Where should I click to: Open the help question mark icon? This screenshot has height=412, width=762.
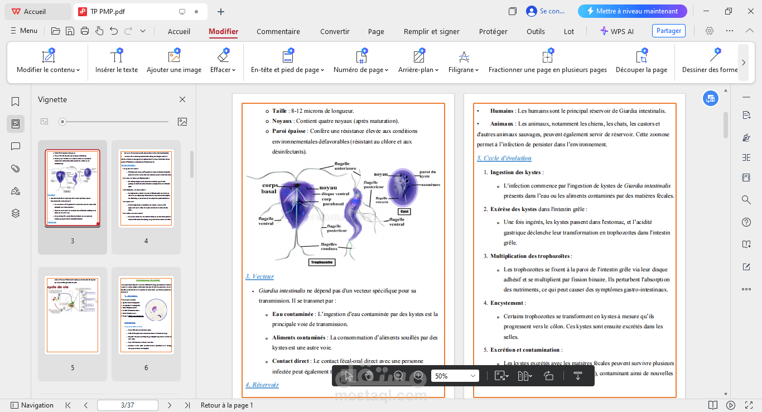pyautogui.click(x=746, y=222)
